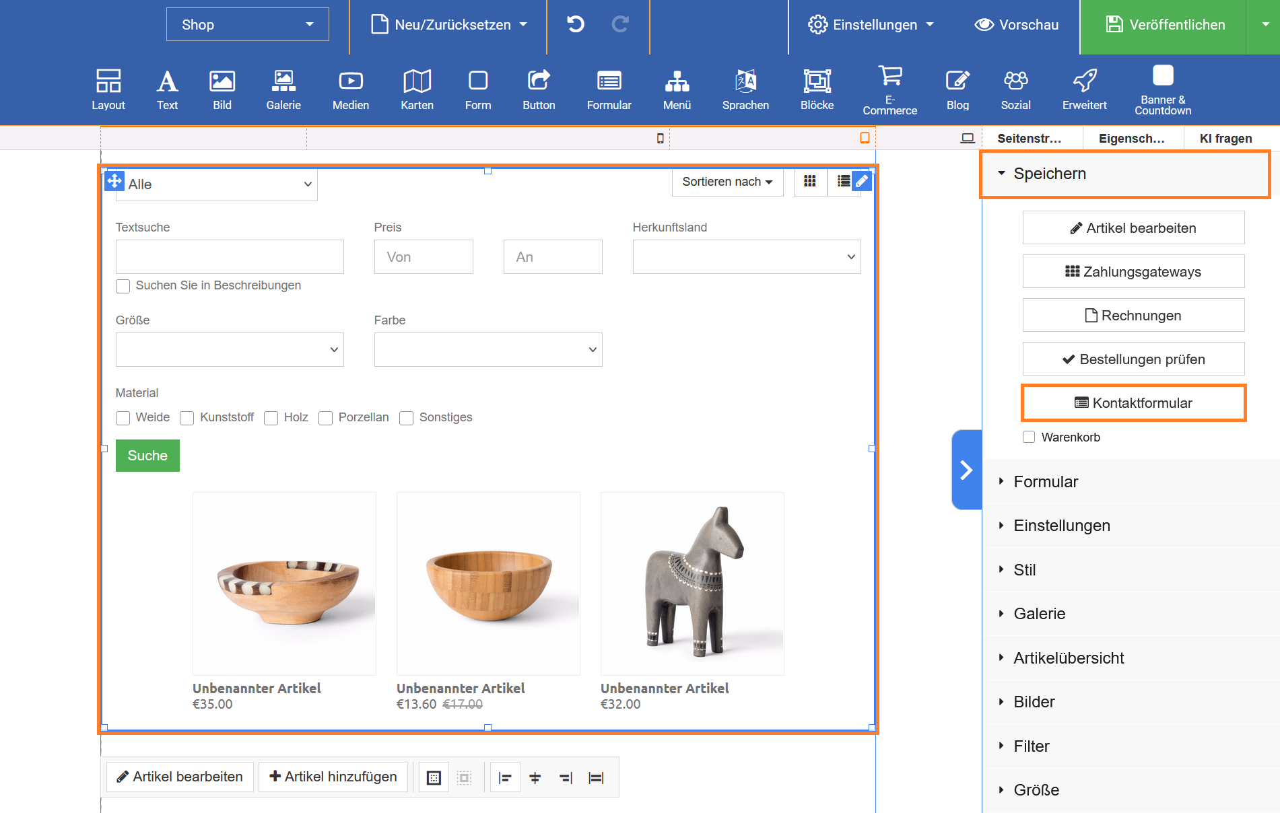
Task: Check 'Suchen Sie in Beschreibungen' option
Action: (x=123, y=286)
